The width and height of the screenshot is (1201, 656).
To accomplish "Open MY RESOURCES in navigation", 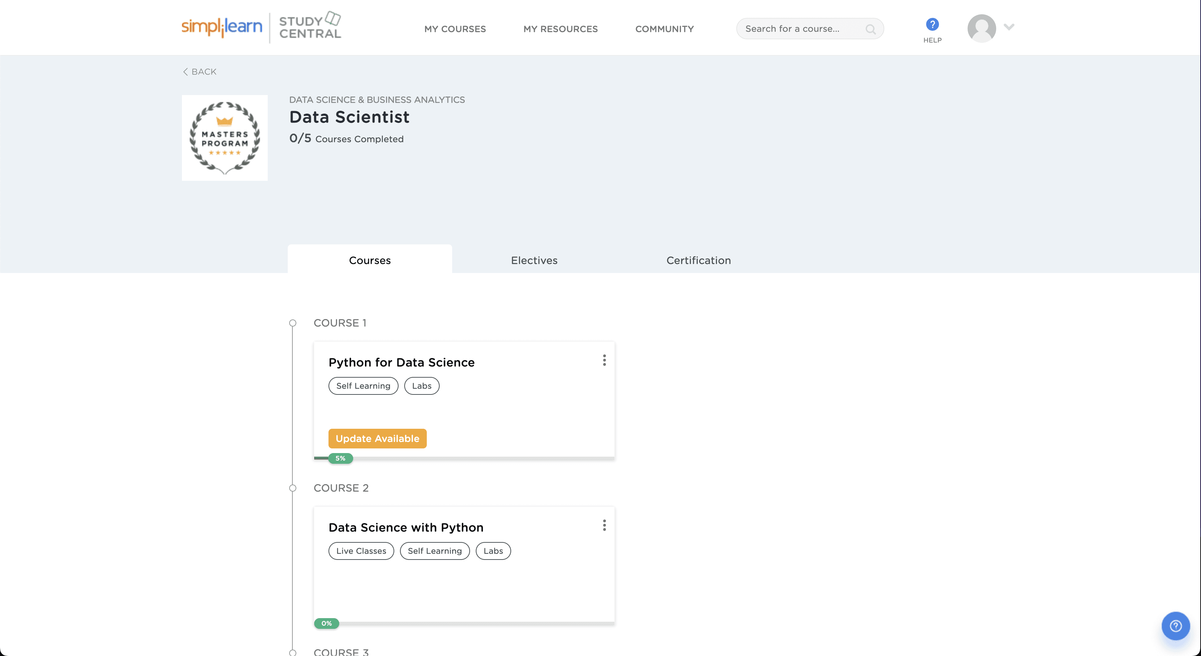I will click(x=560, y=29).
